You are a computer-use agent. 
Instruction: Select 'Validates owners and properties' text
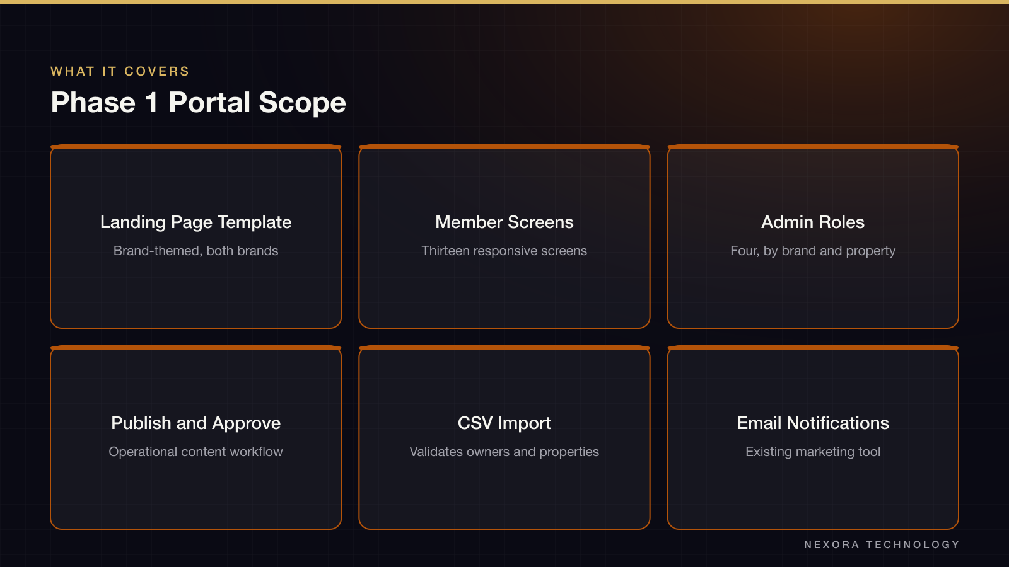(504, 452)
